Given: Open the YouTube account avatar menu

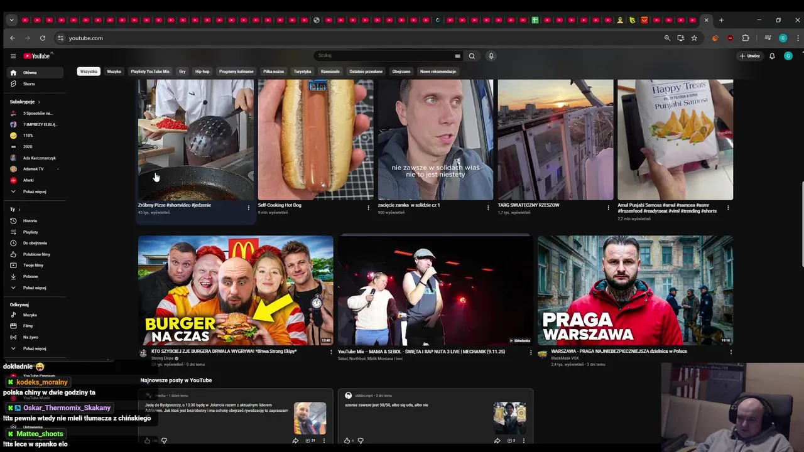Looking at the screenshot, I should (788, 56).
